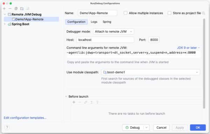The width and height of the screenshot is (210, 134).
Task: Confirm with the OK button
Action: [198, 128]
